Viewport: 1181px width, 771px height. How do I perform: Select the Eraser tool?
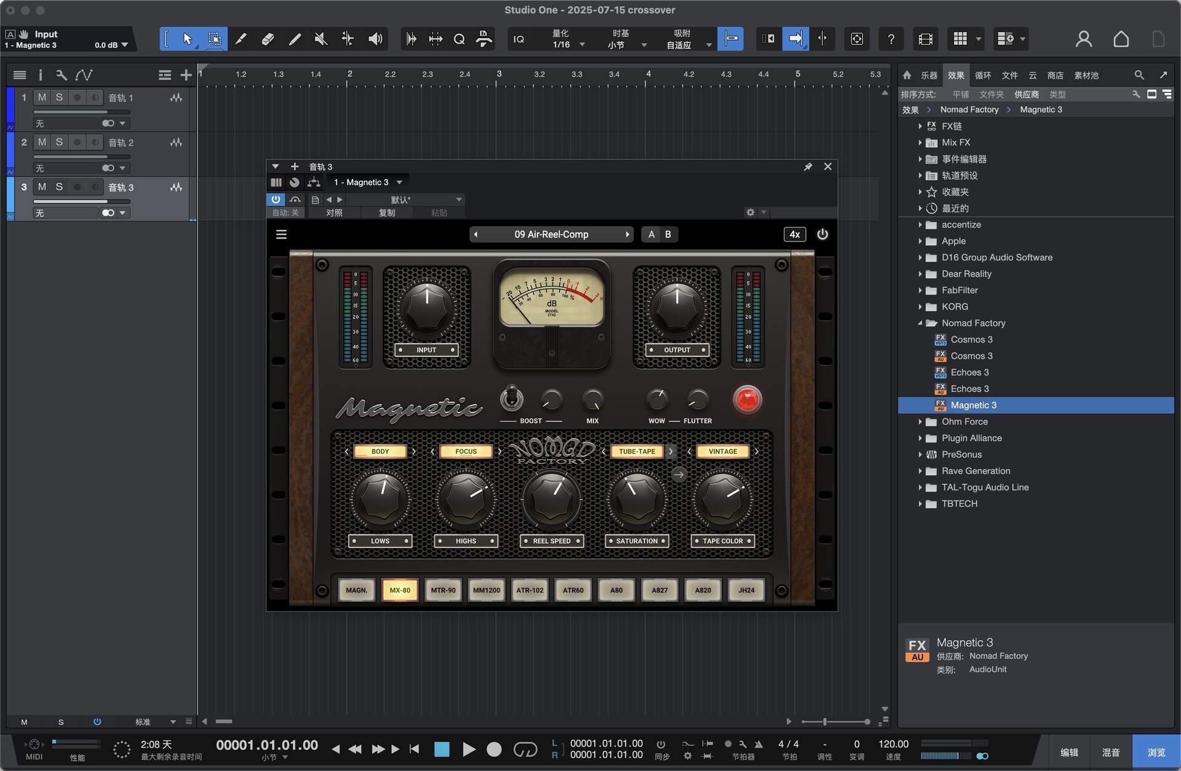[x=268, y=39]
